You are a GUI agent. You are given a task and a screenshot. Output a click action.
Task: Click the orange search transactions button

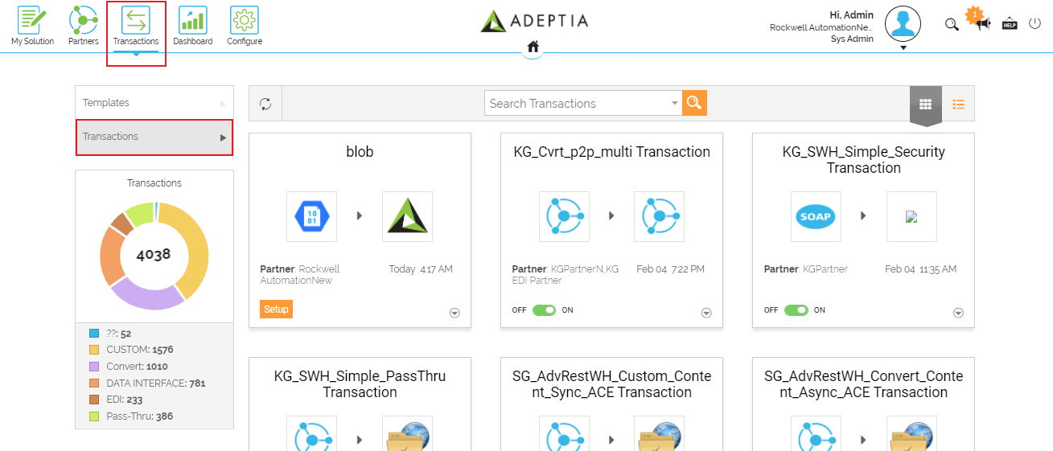pos(694,102)
